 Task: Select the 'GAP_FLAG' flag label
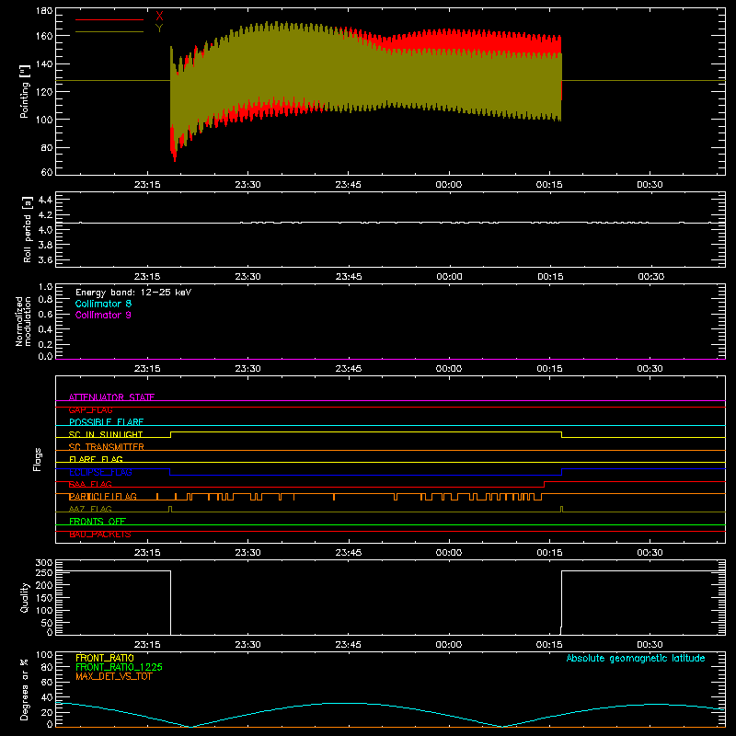coord(90,409)
